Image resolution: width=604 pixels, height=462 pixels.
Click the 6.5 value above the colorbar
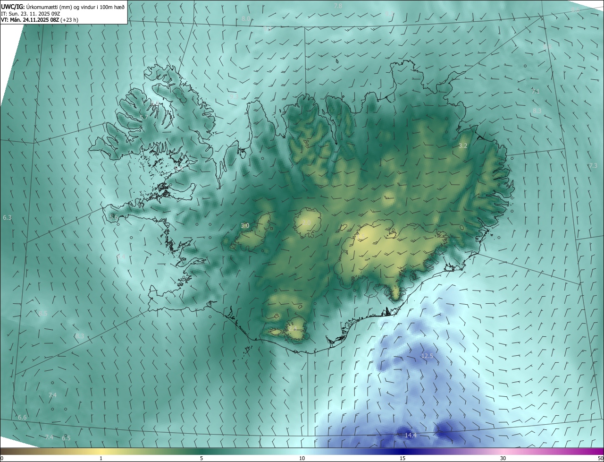66,438
